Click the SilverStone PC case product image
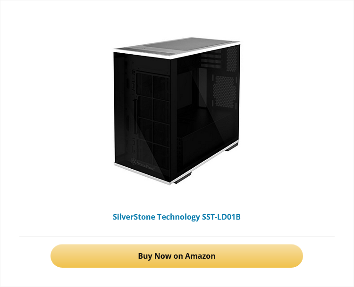 [x=177, y=111]
